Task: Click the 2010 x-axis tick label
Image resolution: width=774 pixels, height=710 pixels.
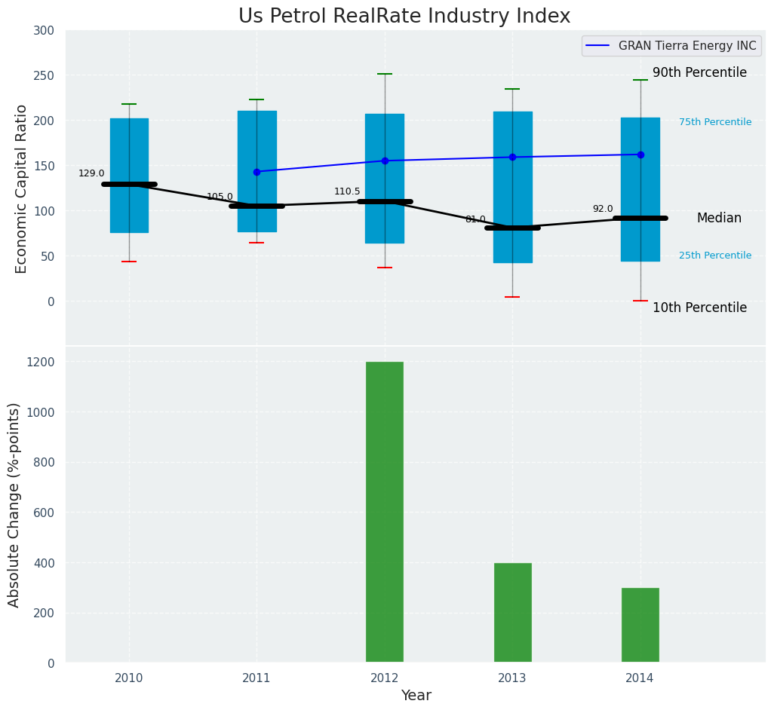Action: pyautogui.click(x=129, y=678)
